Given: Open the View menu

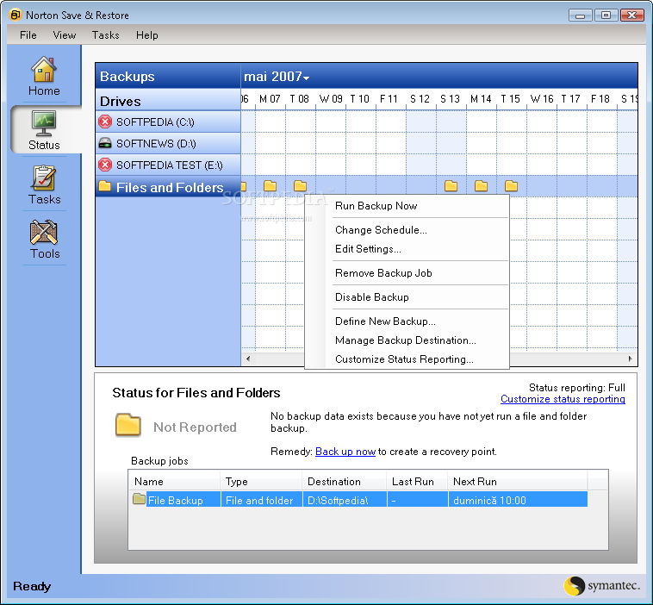Looking at the screenshot, I should tap(65, 35).
